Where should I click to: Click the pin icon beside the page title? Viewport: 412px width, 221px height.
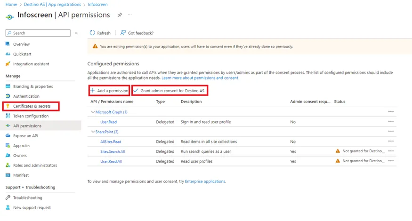click(120, 15)
